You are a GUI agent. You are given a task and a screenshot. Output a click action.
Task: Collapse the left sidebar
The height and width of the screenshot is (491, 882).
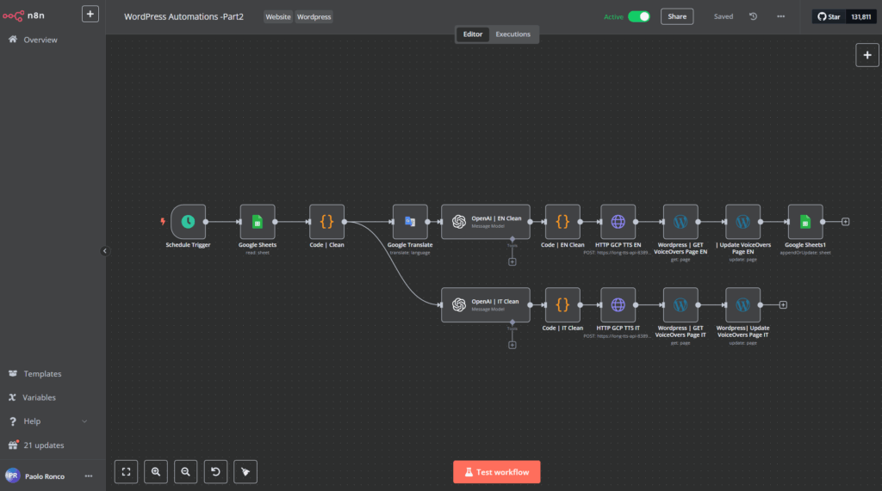click(104, 251)
